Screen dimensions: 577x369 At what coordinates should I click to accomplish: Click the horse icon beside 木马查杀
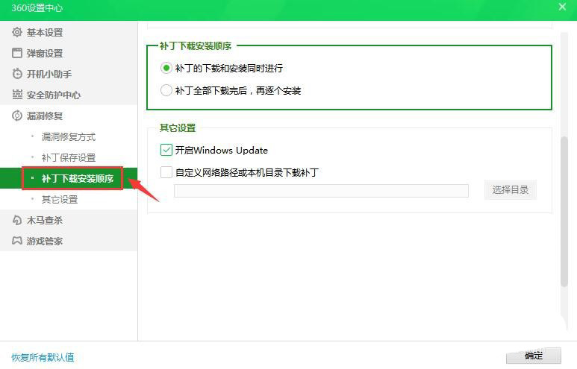17,220
